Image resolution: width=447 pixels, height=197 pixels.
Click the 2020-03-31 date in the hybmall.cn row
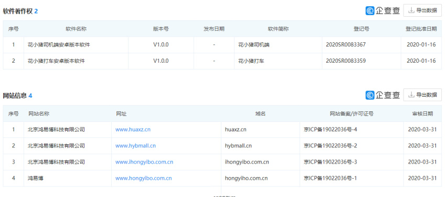(422, 146)
